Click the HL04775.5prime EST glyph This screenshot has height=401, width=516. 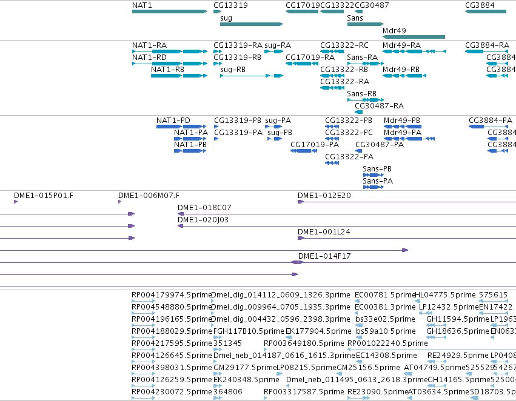tap(418, 300)
